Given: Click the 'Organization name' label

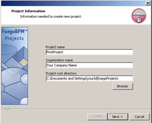Looking at the screenshot, I should tap(59, 60).
